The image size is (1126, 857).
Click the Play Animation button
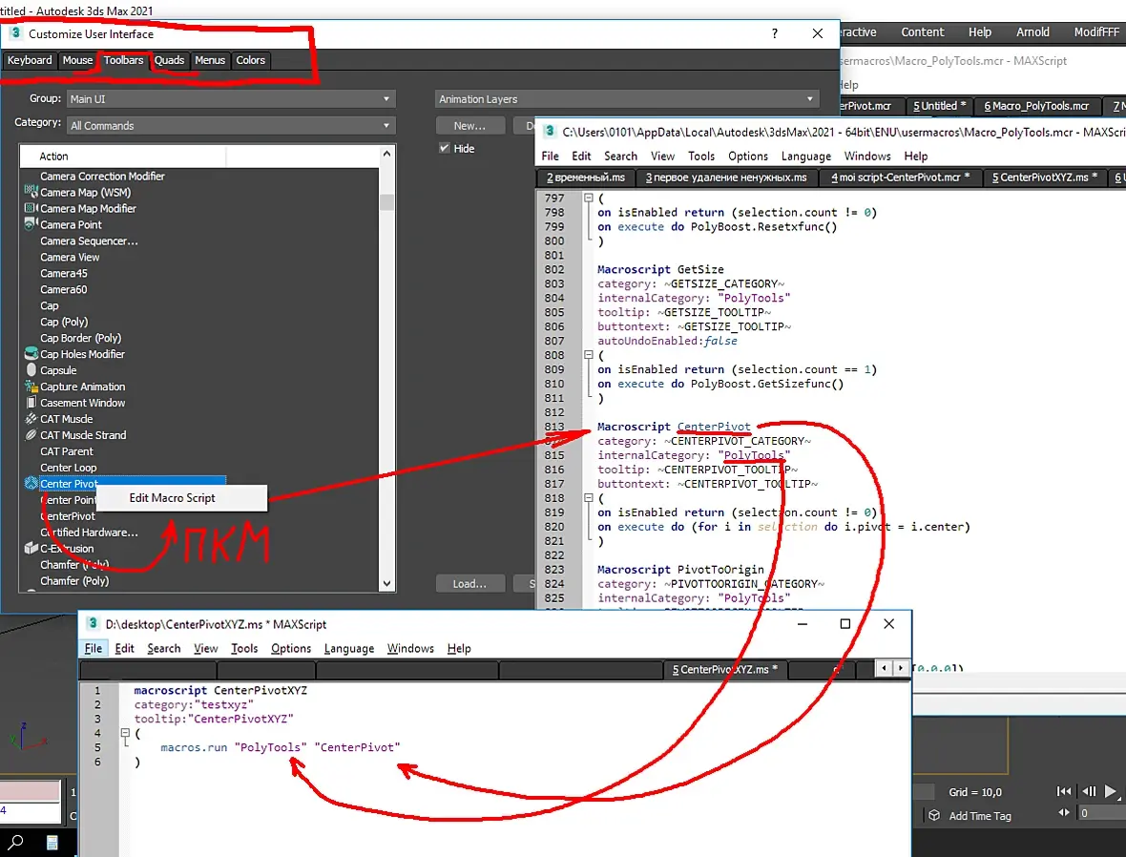tap(1110, 791)
